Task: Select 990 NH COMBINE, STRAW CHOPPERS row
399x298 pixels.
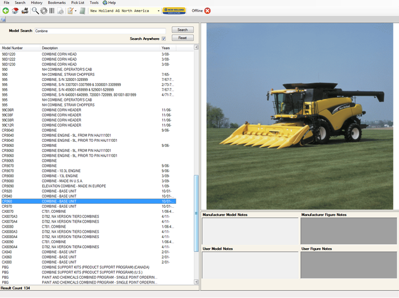Action: tap(88, 74)
